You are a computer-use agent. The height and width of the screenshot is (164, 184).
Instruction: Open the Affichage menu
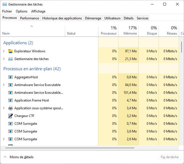coord(38,11)
